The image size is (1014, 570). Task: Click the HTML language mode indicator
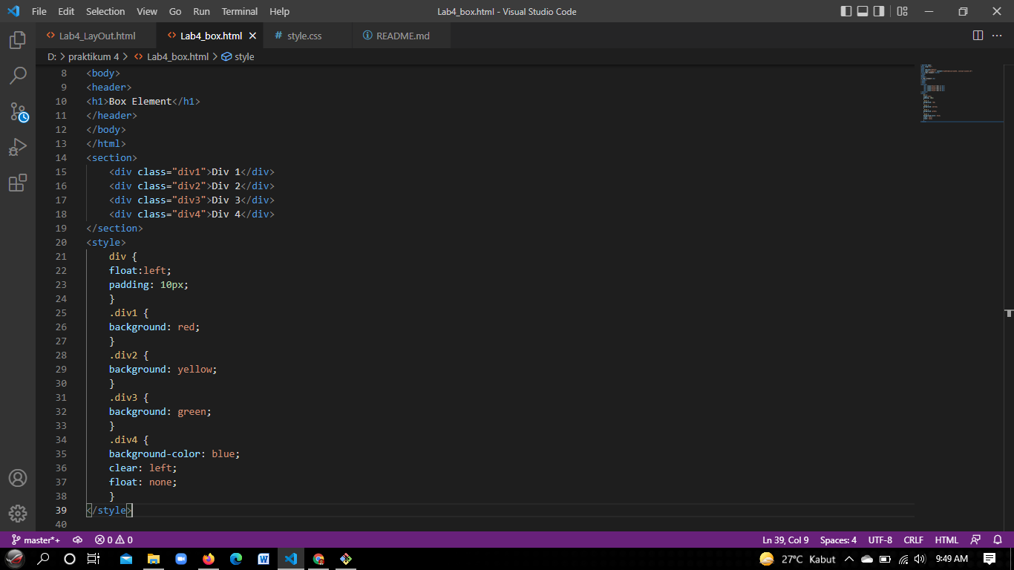946,540
